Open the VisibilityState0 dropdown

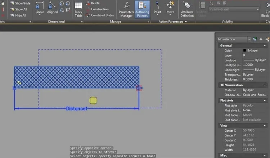234,9
